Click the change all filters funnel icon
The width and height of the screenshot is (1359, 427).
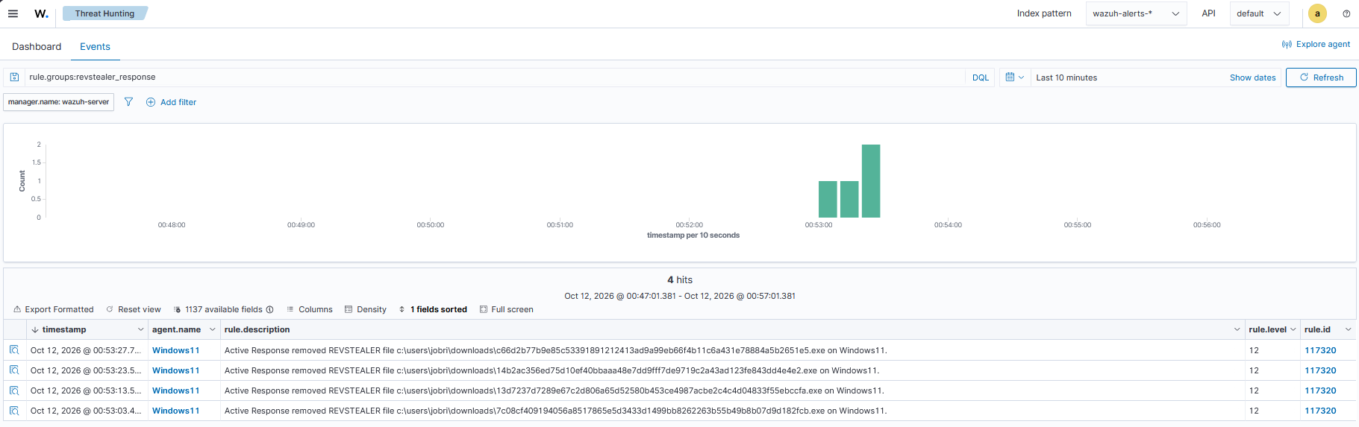click(128, 102)
